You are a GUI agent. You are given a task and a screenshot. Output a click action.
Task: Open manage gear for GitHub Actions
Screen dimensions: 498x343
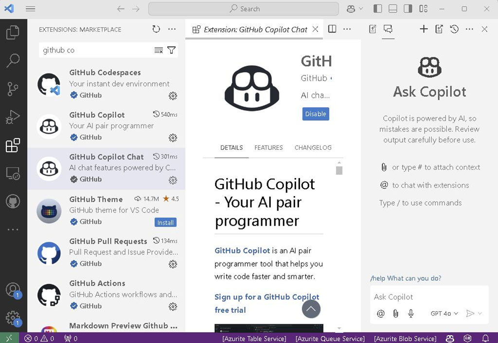point(173,307)
